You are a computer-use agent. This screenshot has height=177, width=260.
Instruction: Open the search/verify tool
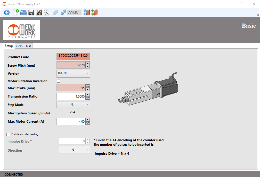click(47, 12)
